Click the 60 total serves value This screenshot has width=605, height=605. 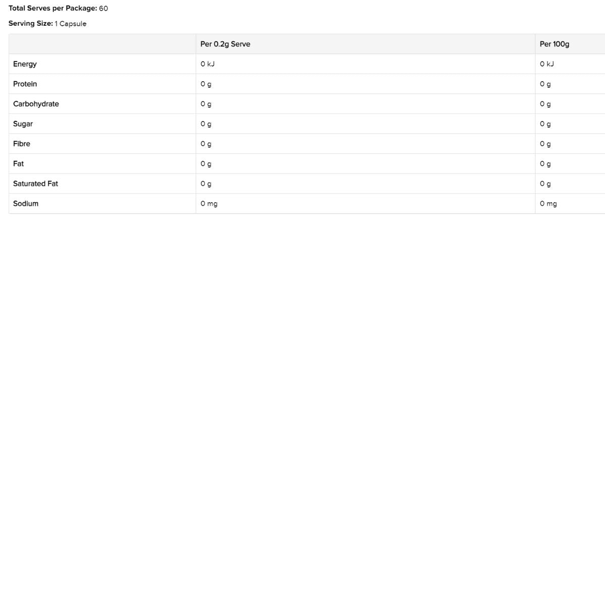click(x=103, y=9)
